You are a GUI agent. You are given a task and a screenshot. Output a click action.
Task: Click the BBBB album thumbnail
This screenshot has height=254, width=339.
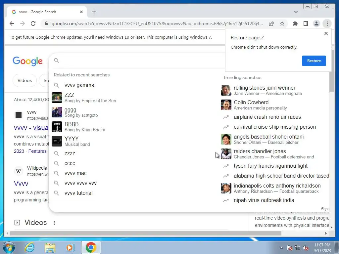57,127
